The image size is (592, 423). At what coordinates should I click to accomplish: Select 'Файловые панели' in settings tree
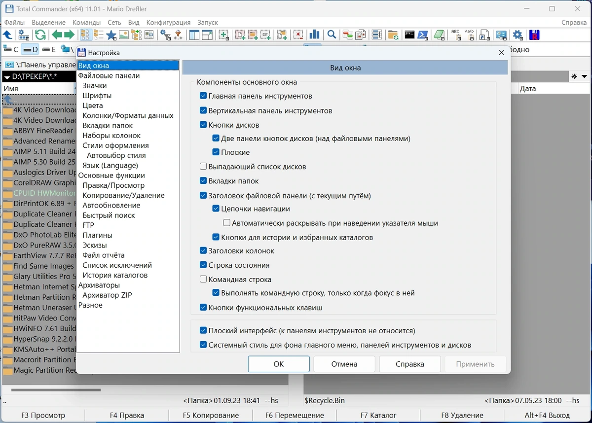(x=109, y=75)
